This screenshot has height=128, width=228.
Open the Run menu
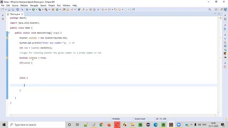(x=59, y=5)
